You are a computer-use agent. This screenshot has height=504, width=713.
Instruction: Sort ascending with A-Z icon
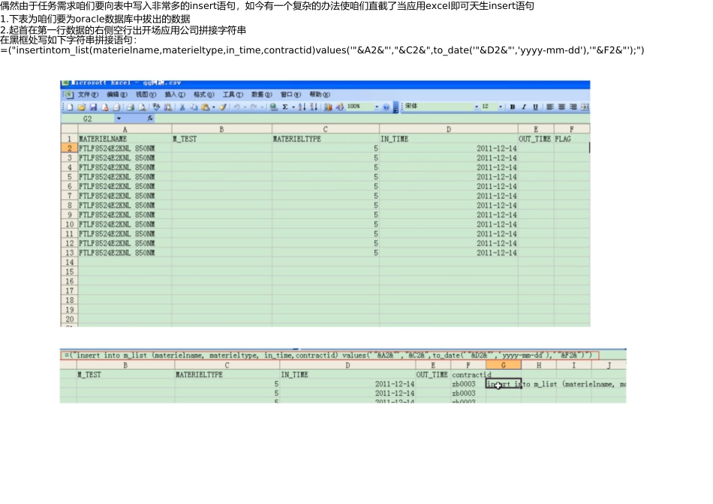coord(302,107)
